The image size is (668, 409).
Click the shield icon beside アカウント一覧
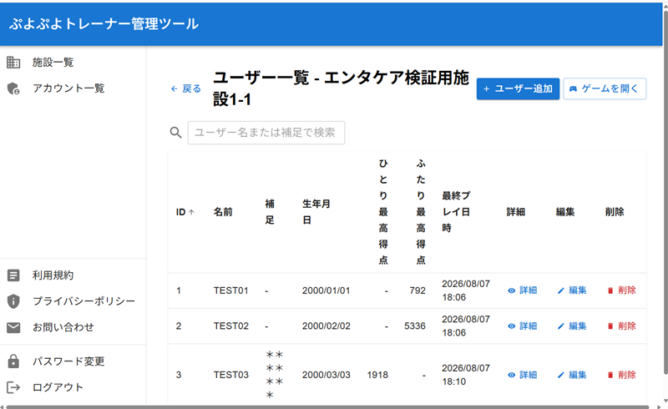tap(13, 88)
